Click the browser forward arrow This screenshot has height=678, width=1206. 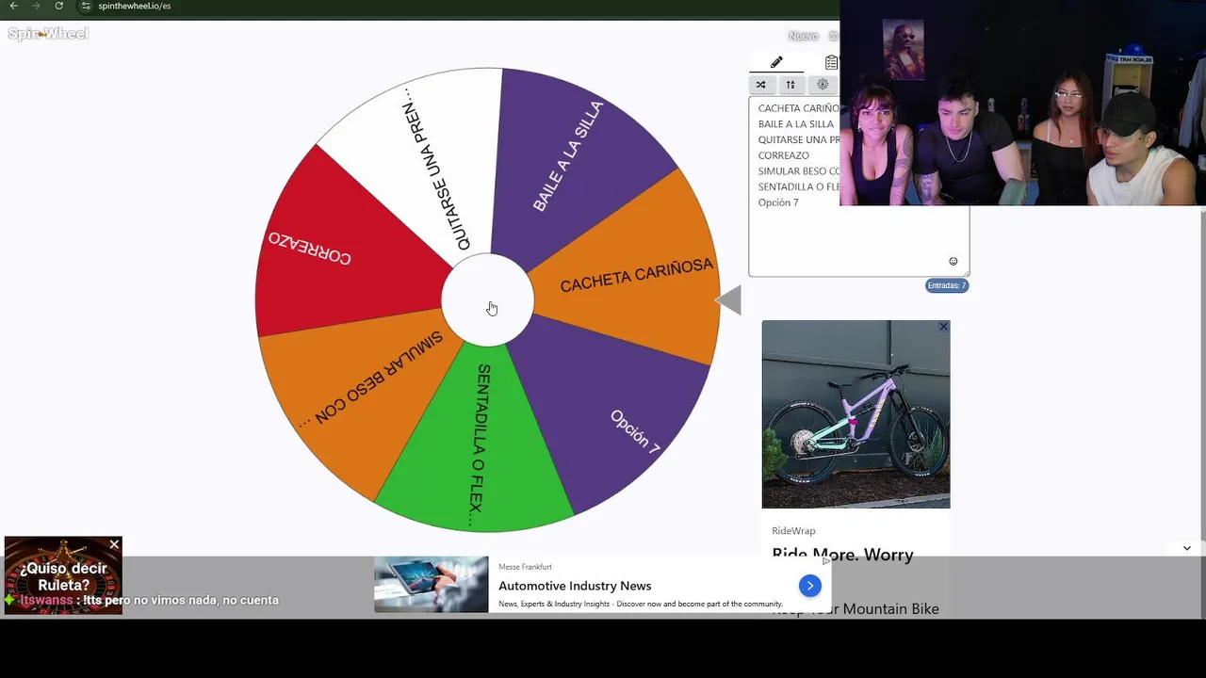pyautogui.click(x=36, y=6)
